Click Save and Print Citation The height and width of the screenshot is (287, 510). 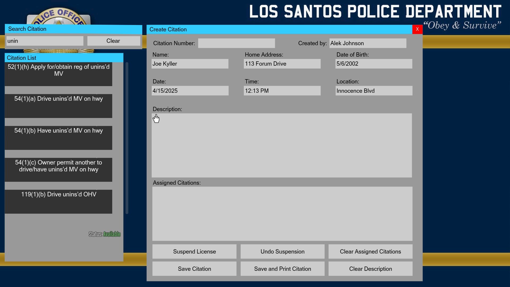click(282, 269)
